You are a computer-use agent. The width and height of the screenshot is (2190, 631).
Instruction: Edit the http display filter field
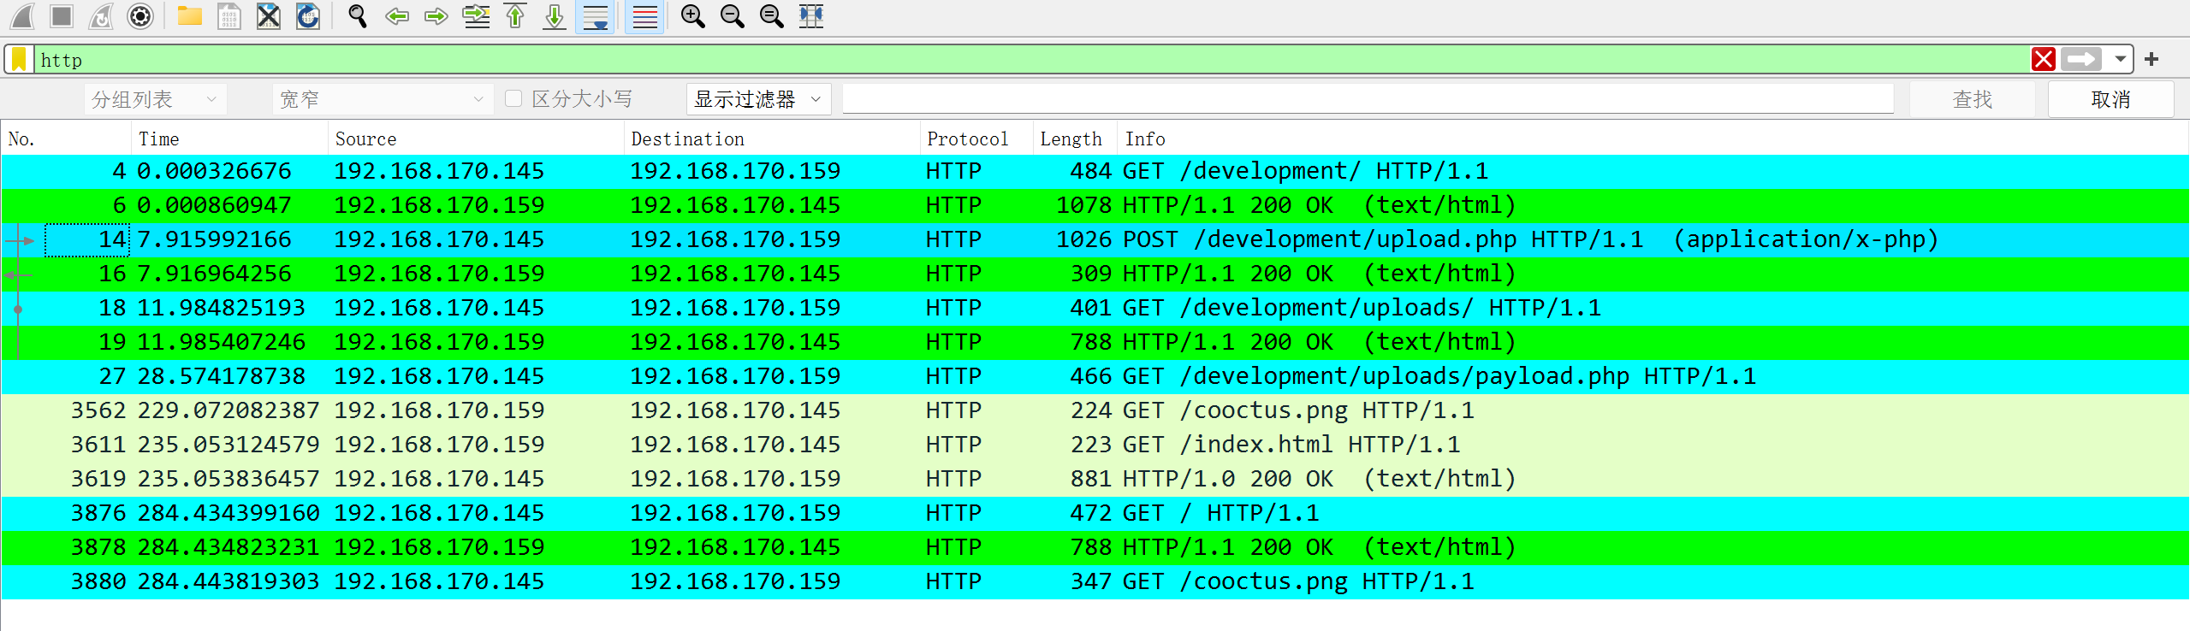click(1031, 60)
